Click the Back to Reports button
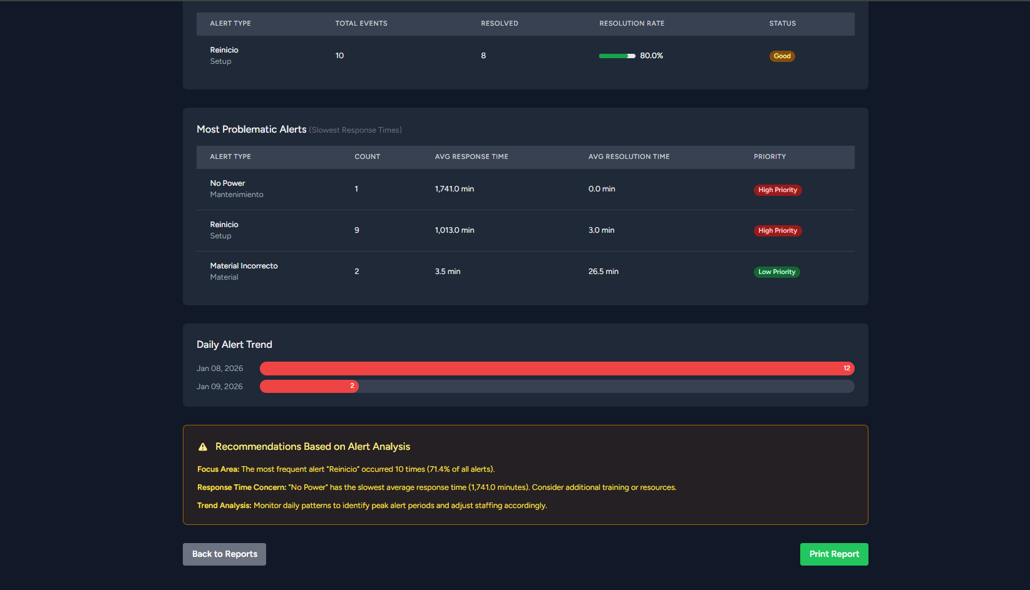This screenshot has height=590, width=1030. [224, 554]
